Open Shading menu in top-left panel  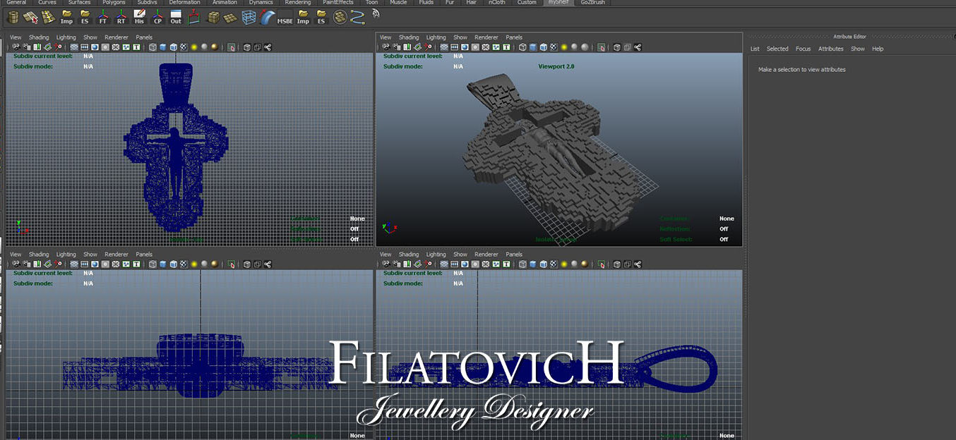point(39,37)
